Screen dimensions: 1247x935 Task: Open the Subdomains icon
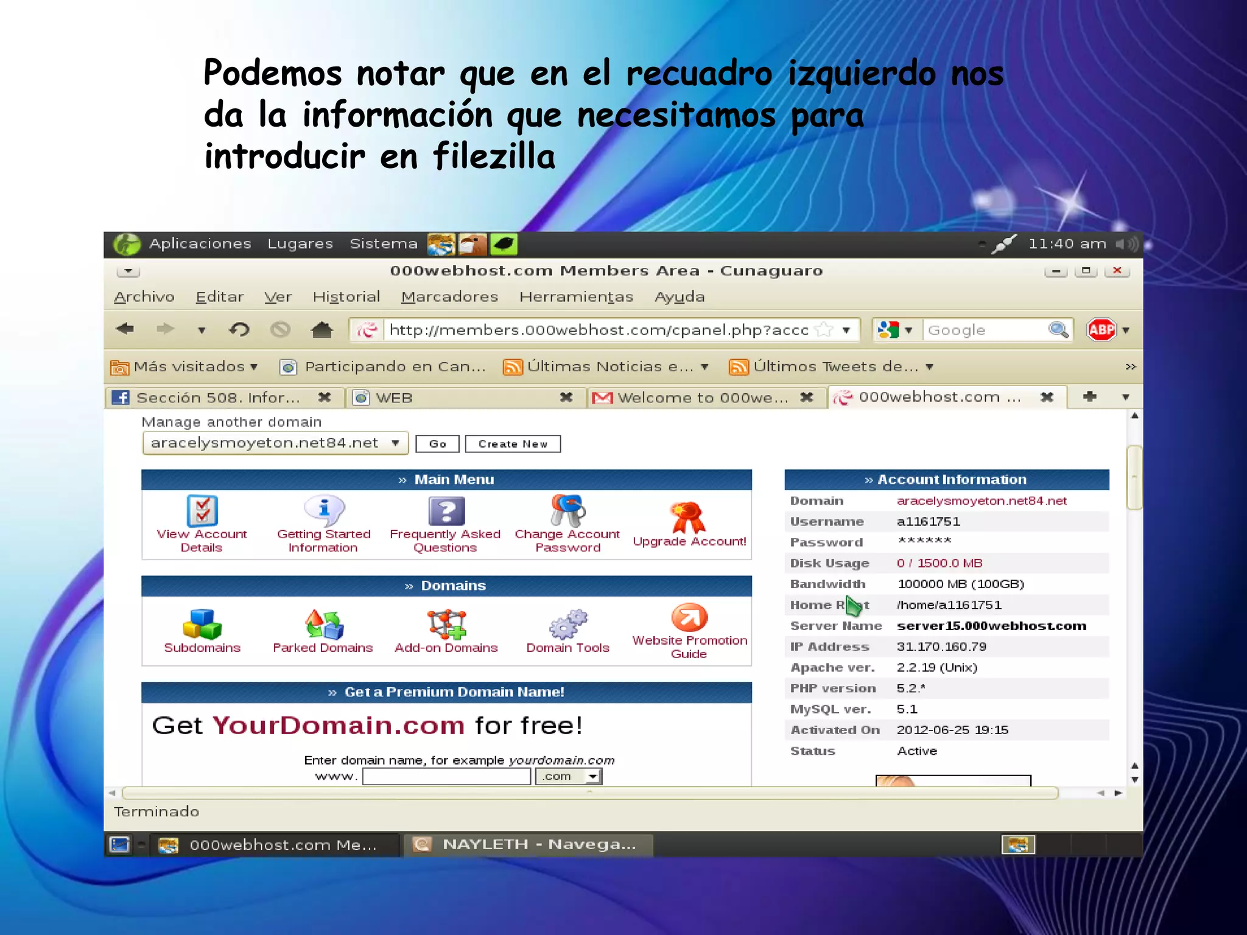click(202, 624)
